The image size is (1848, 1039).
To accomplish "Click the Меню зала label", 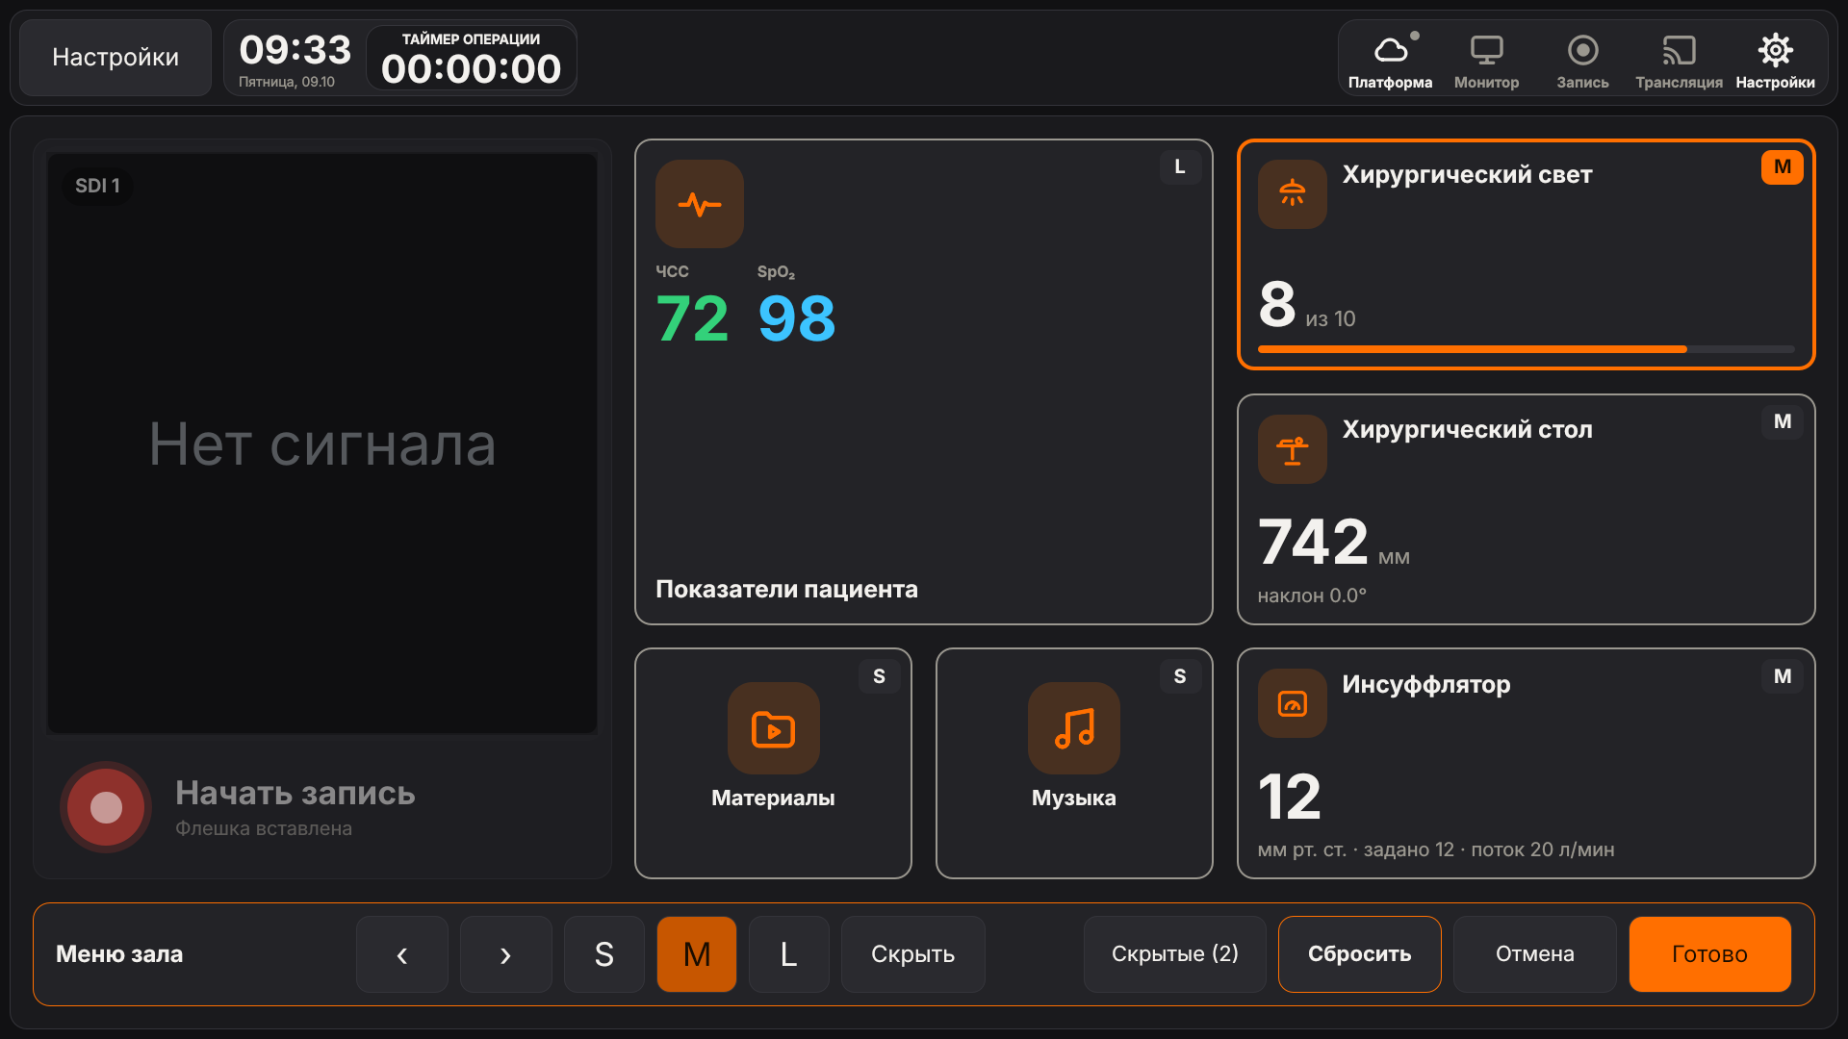I will [x=119, y=954].
